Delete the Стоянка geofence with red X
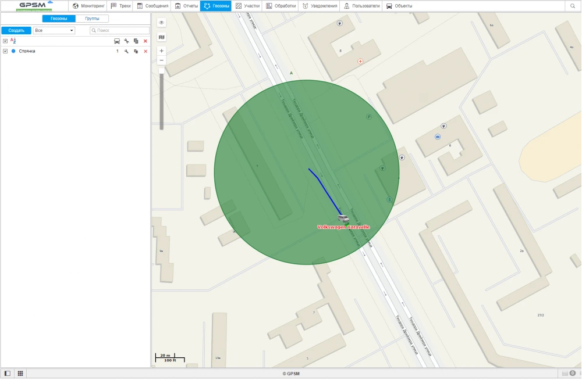582x380 pixels. 145,51
